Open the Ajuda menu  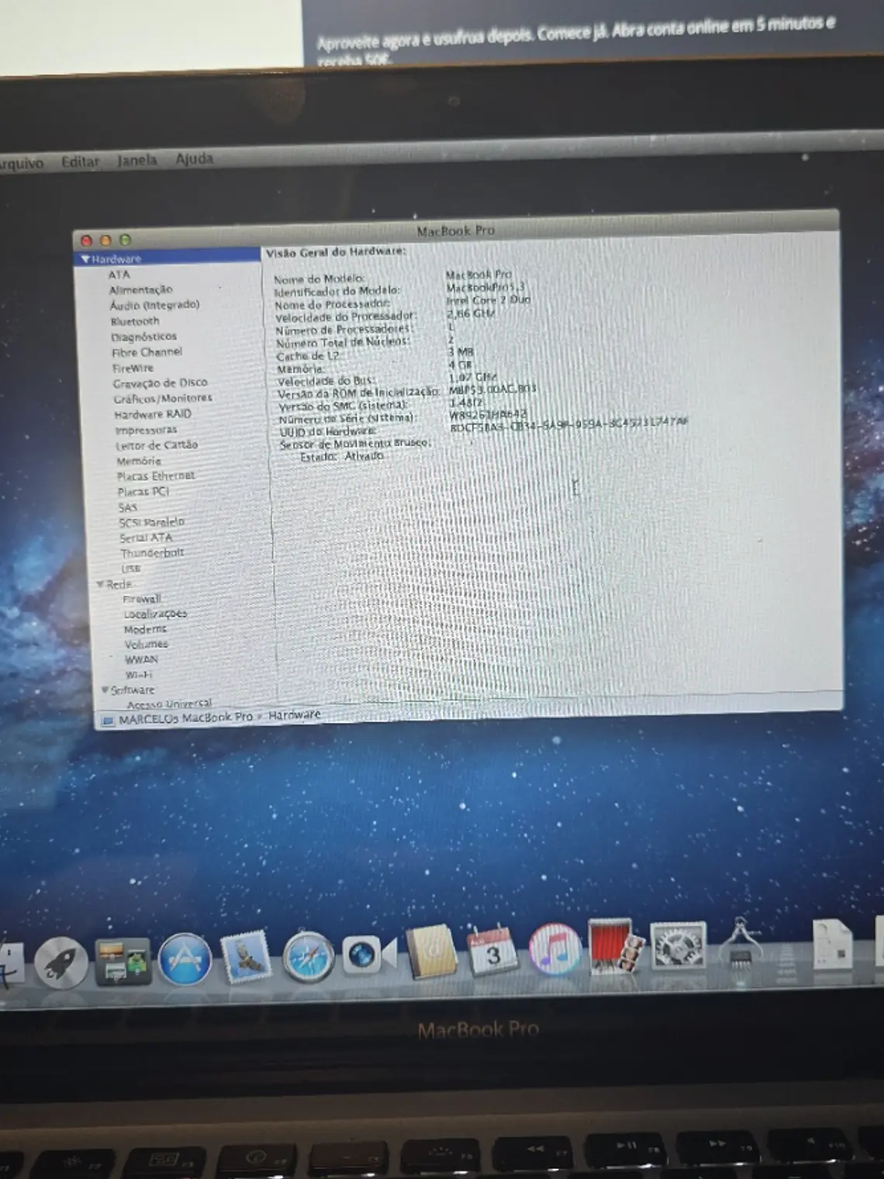(x=194, y=159)
